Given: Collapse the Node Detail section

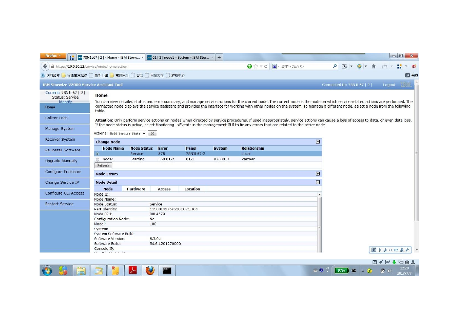Looking at the screenshot, I should (318, 182).
